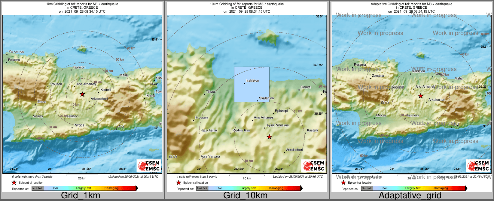Click the red epicenter star on the Adaptative_grid map
The image size is (494, 201).
[x=421, y=96]
